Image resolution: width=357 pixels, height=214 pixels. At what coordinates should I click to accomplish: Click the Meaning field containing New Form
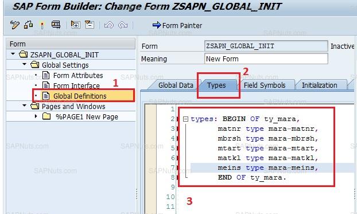tap(266, 59)
